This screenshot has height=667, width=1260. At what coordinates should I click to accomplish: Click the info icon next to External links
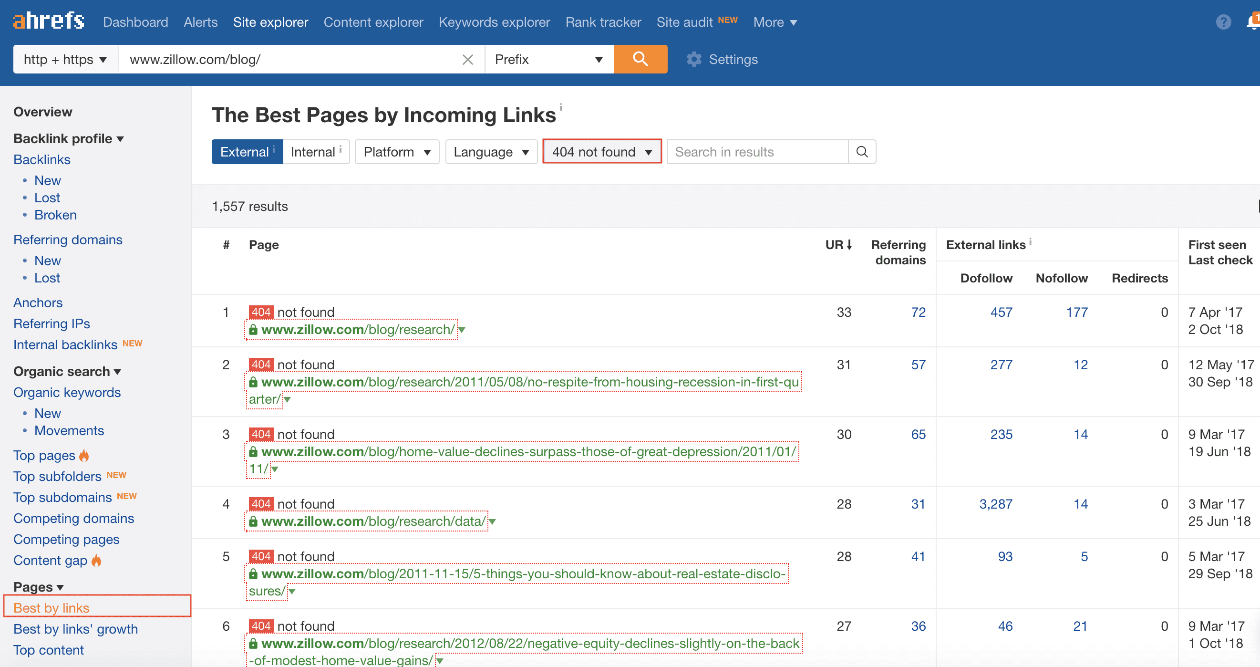pos(1030,242)
